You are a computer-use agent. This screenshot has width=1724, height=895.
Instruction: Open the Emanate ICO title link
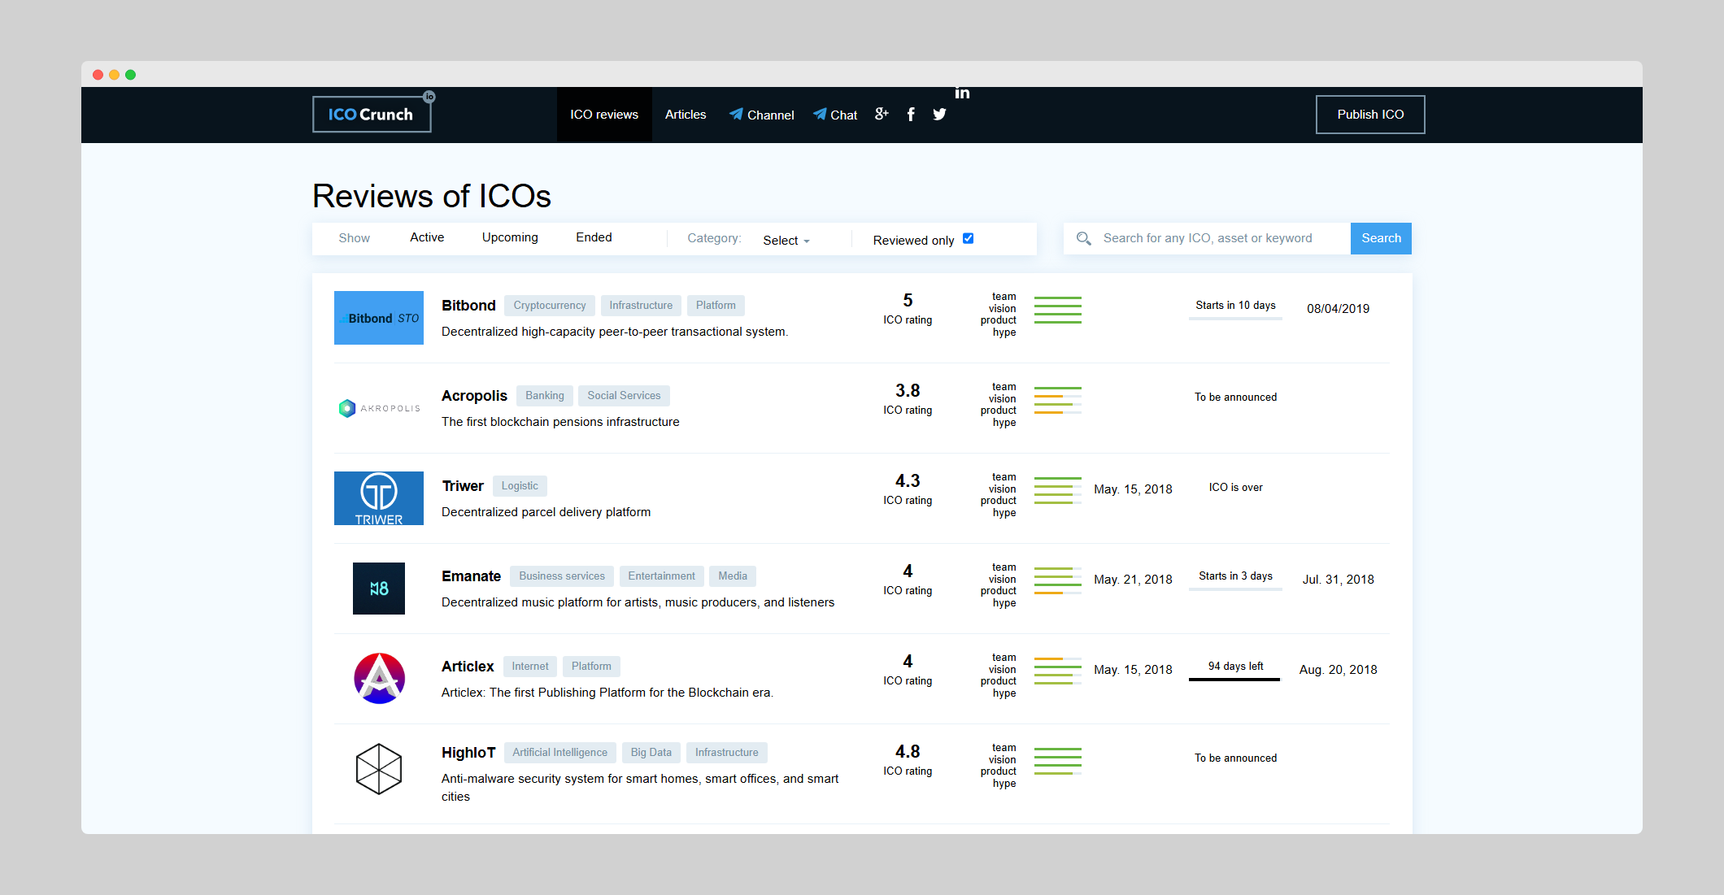(x=471, y=576)
